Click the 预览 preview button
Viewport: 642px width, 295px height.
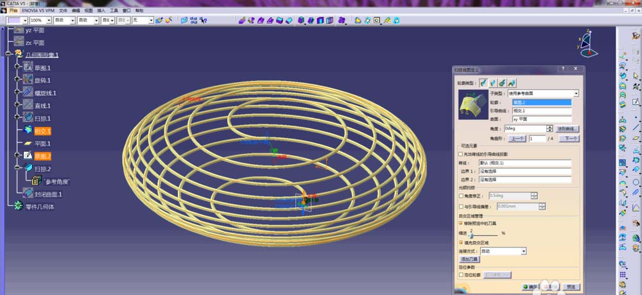click(x=571, y=287)
